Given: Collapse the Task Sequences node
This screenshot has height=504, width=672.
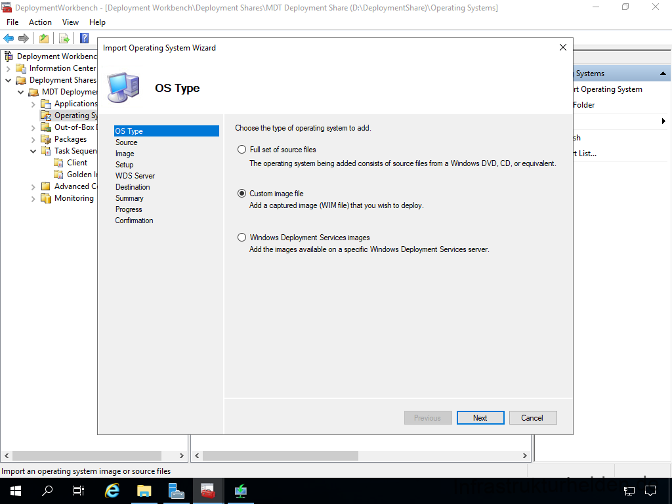Looking at the screenshot, I should point(33,151).
